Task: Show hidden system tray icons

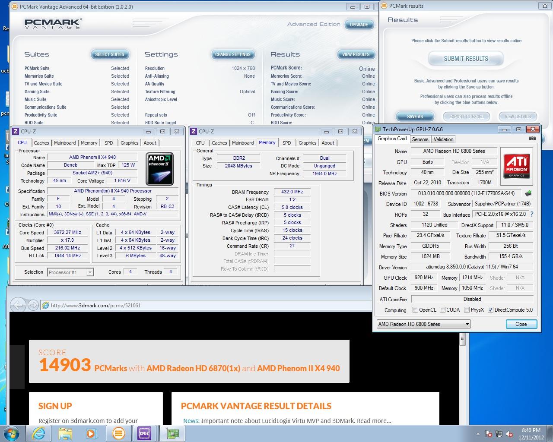Action: (478, 434)
